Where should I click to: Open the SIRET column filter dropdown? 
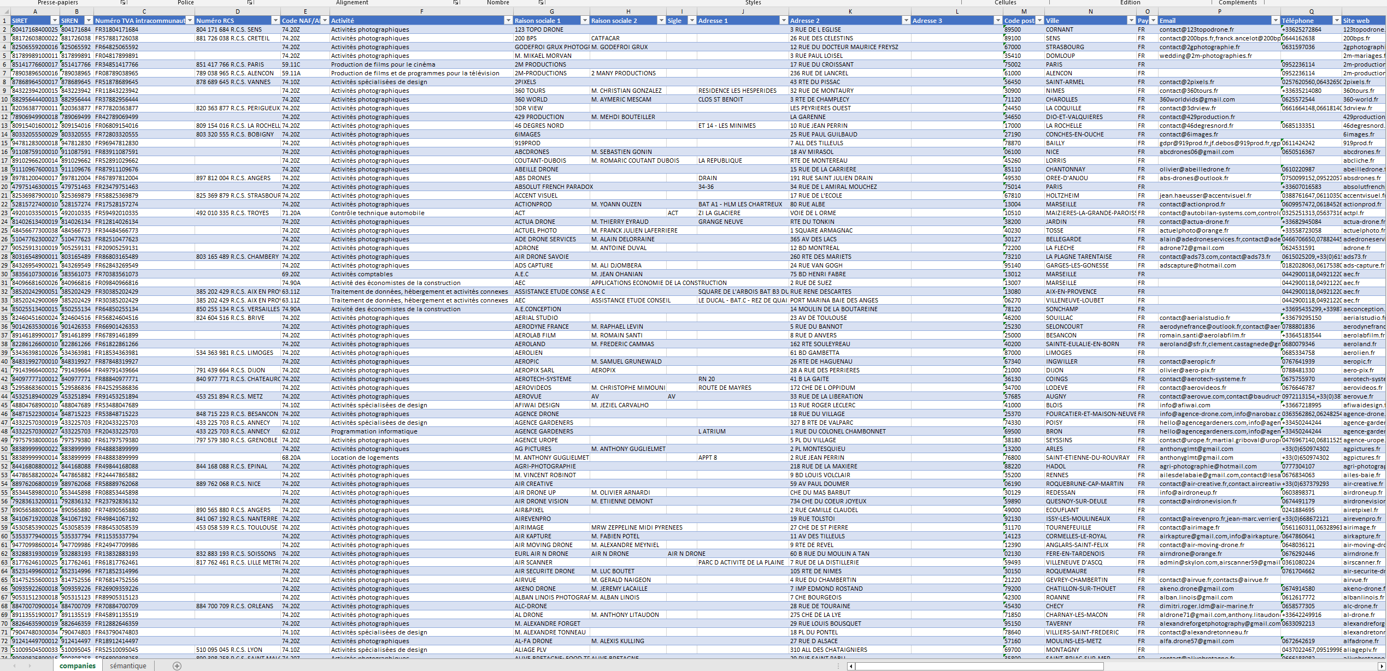(55, 21)
